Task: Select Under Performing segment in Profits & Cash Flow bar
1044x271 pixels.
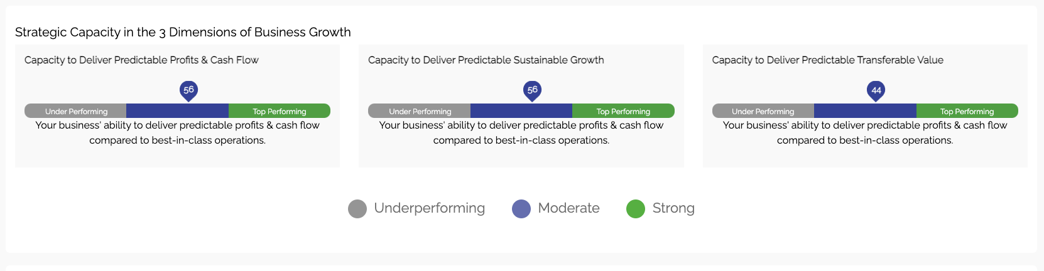Action: coord(76,111)
